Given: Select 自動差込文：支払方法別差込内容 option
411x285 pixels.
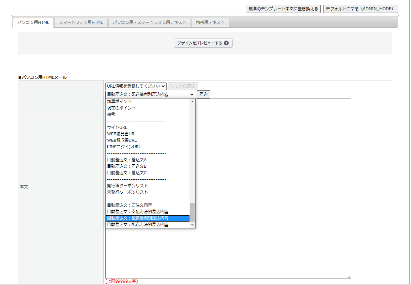Looking at the screenshot, I should 138,212.
